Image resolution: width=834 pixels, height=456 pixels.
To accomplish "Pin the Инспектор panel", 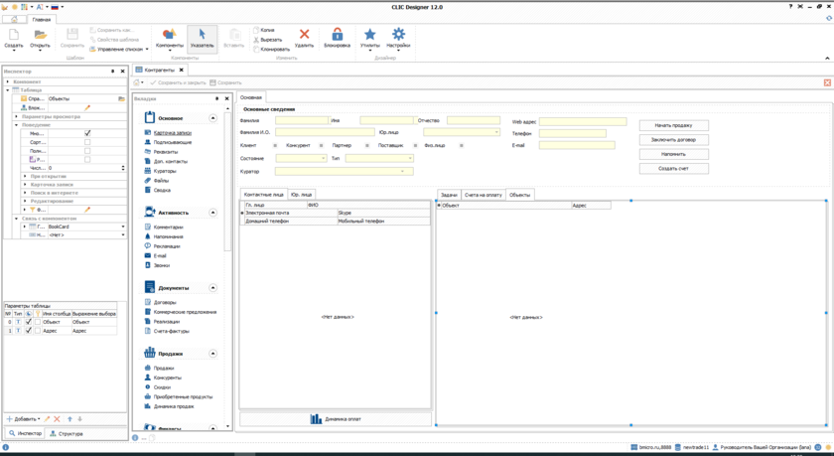I will point(113,72).
